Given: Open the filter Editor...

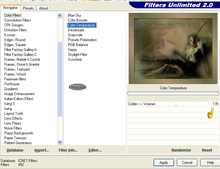Looking at the screenshot, I should (95, 150).
